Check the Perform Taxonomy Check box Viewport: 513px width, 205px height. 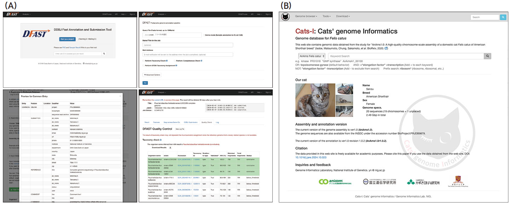pos(143,61)
